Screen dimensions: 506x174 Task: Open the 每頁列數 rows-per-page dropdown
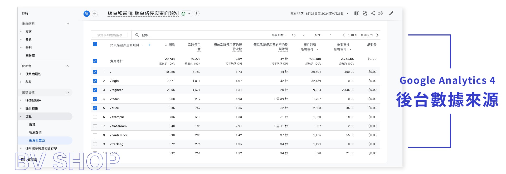click(298, 35)
